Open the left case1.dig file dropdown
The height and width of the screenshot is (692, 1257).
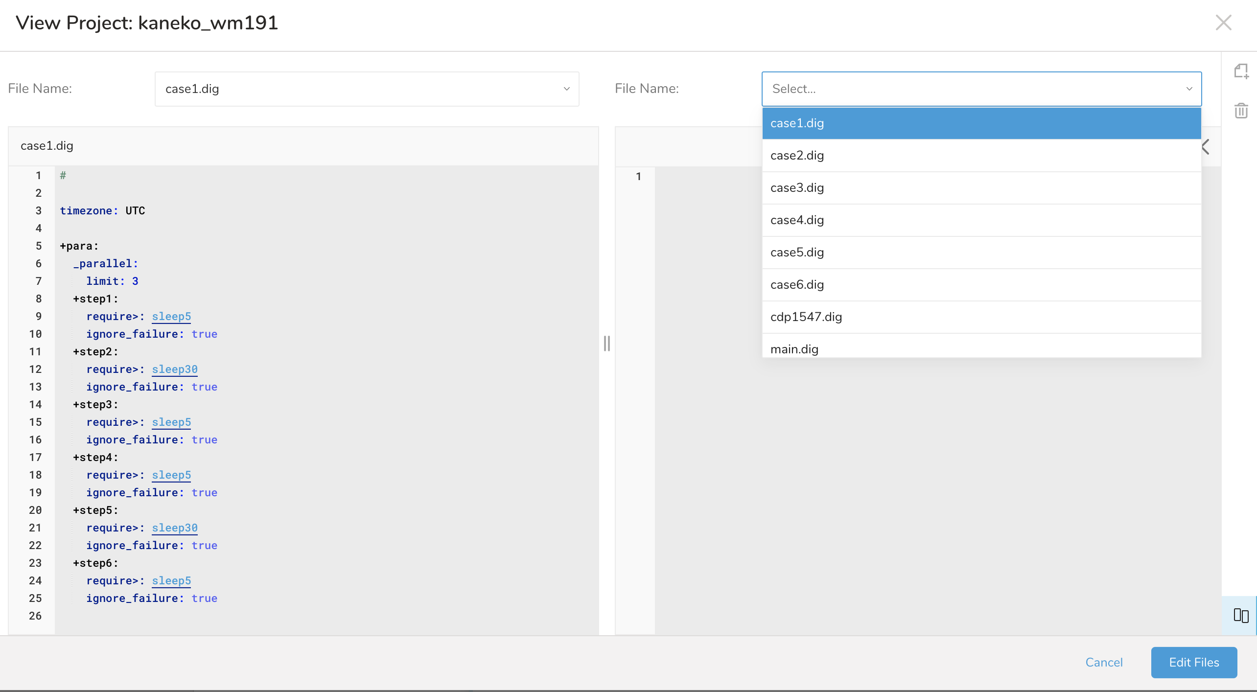[367, 89]
